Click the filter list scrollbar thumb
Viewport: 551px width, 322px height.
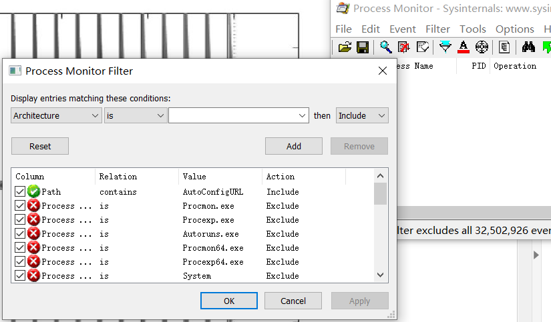tap(380, 193)
